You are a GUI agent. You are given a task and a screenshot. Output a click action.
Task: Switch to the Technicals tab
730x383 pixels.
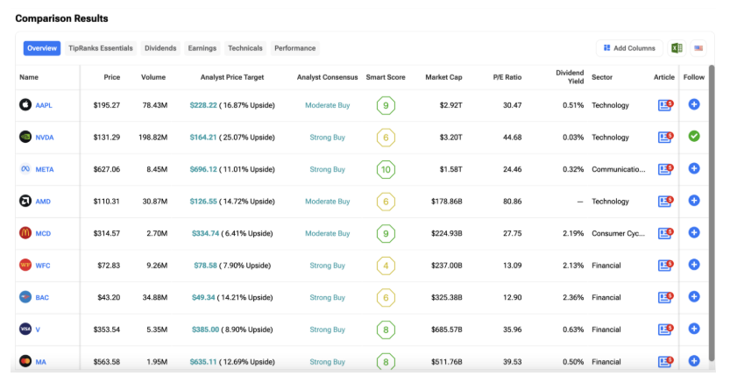pos(245,48)
